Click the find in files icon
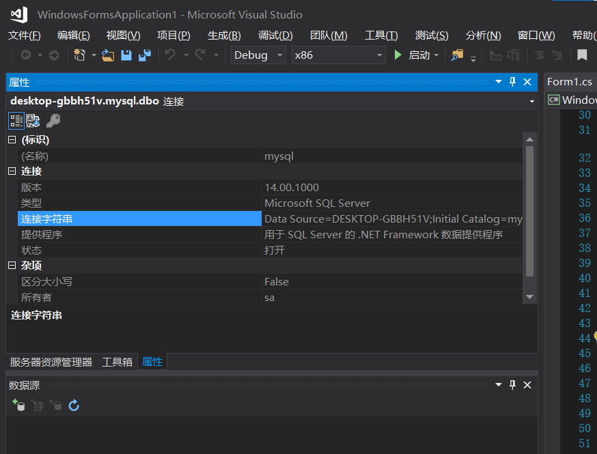The width and height of the screenshot is (597, 454). pyautogui.click(x=457, y=55)
